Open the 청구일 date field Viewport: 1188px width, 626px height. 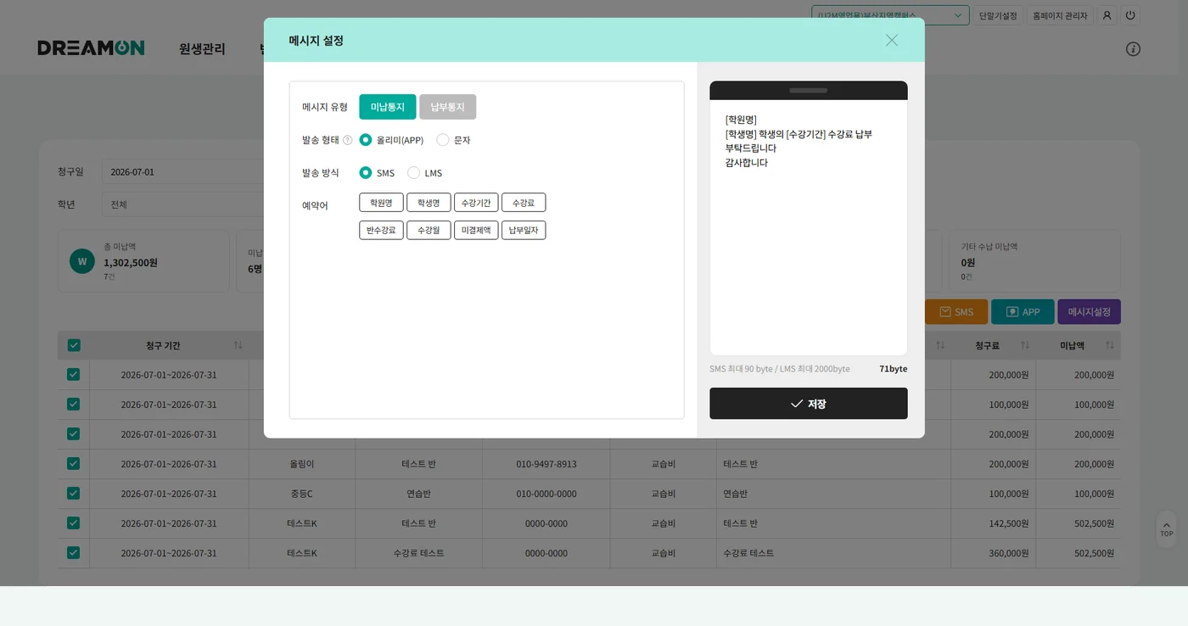[182, 171]
